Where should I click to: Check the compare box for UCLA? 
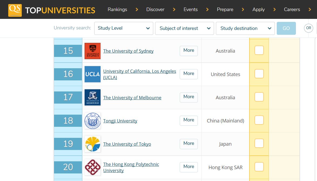click(x=259, y=74)
